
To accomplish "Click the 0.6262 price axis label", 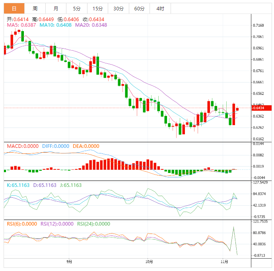I will click(x=258, y=128).
